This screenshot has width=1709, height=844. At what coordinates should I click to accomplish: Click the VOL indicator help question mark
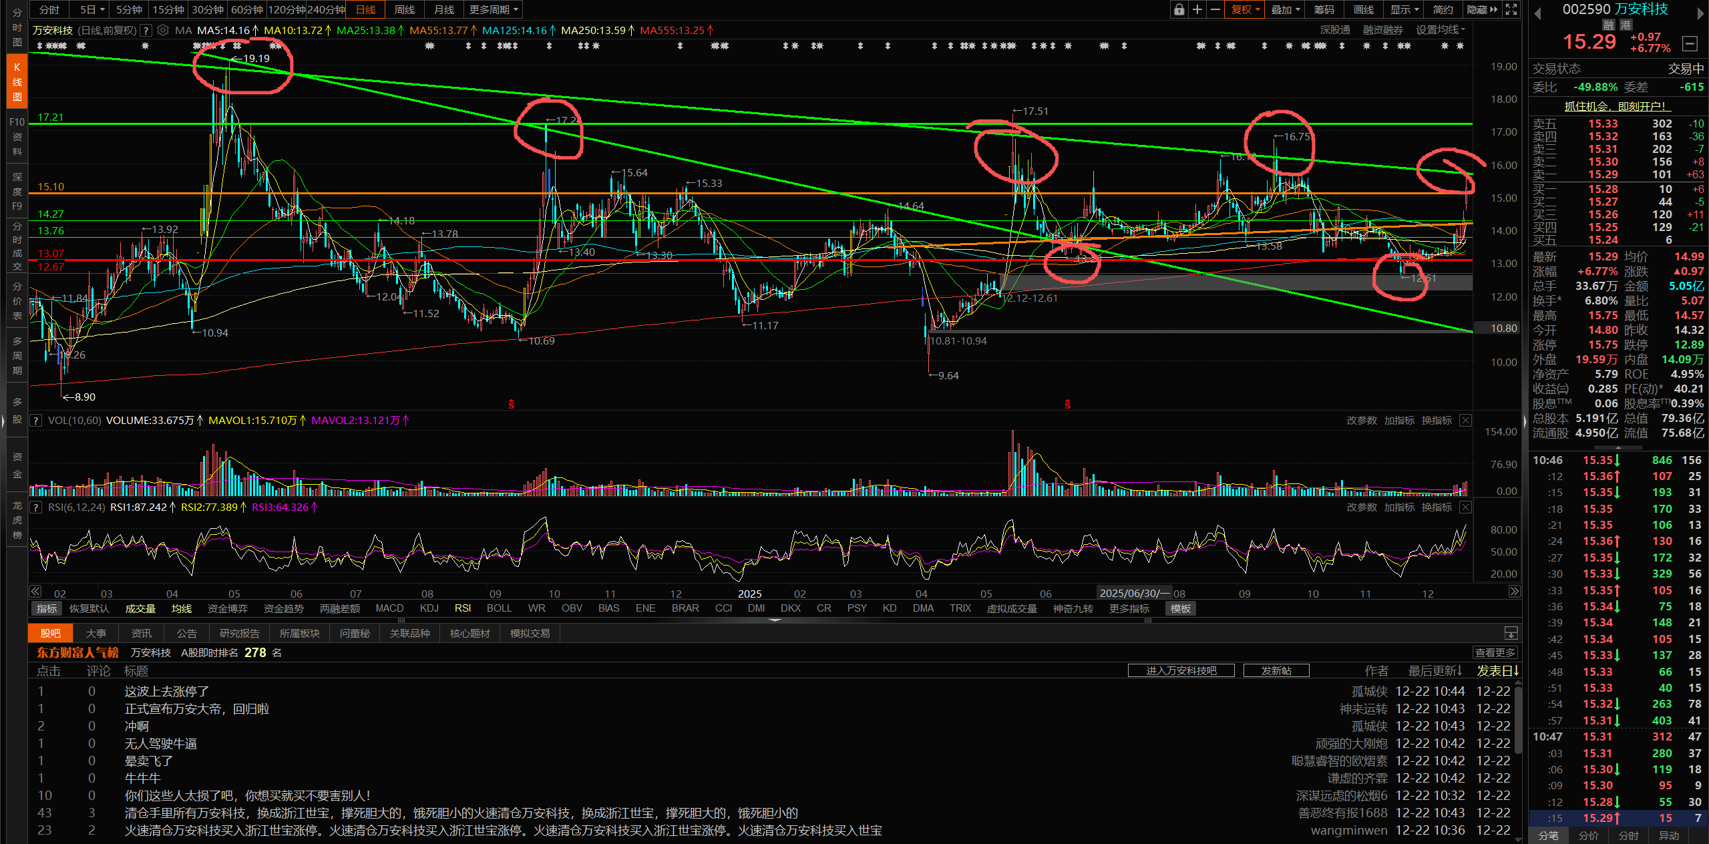click(x=36, y=421)
